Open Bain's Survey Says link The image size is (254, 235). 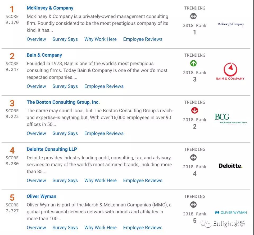tap(65, 86)
